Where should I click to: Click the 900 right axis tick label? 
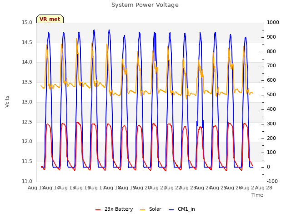[x=271, y=37]
